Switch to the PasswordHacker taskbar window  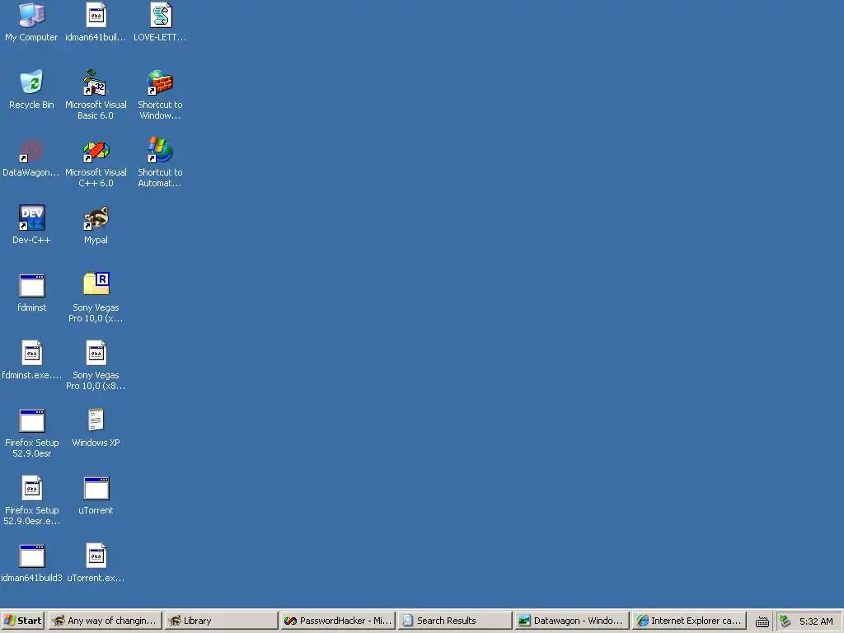coord(337,621)
